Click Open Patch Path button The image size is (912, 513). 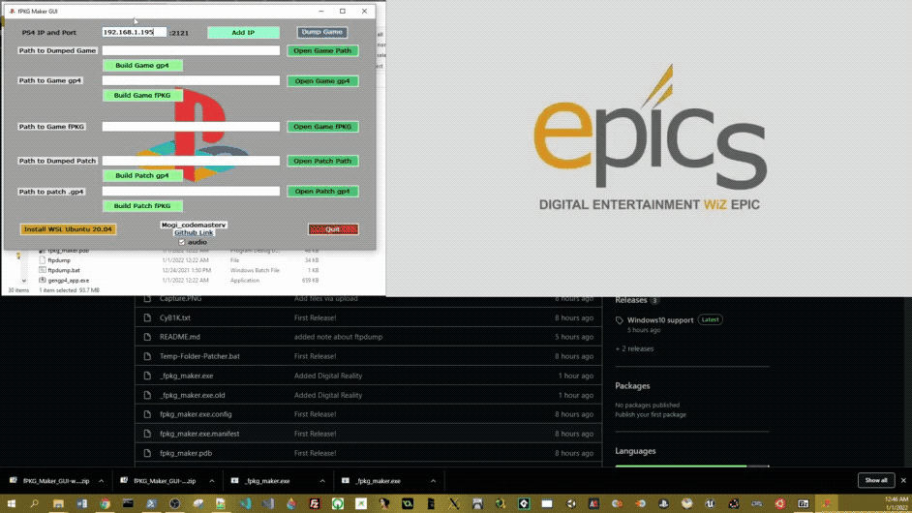pos(322,161)
